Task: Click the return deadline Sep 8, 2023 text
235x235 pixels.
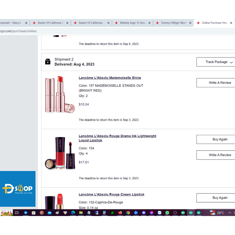Action: [109, 44]
